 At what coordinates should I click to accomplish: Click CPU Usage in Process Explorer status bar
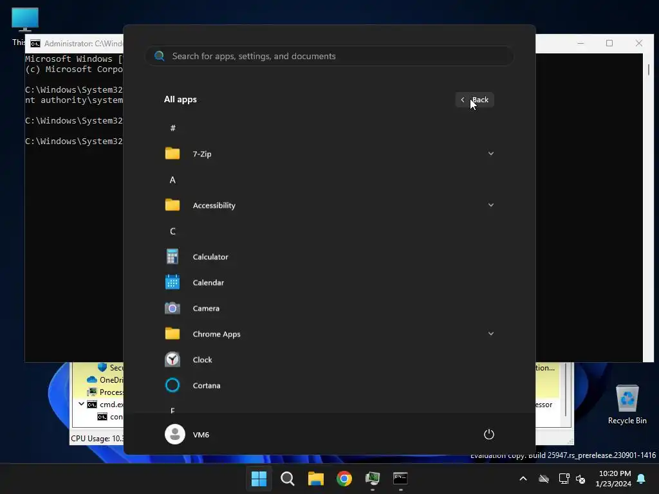[x=98, y=439]
